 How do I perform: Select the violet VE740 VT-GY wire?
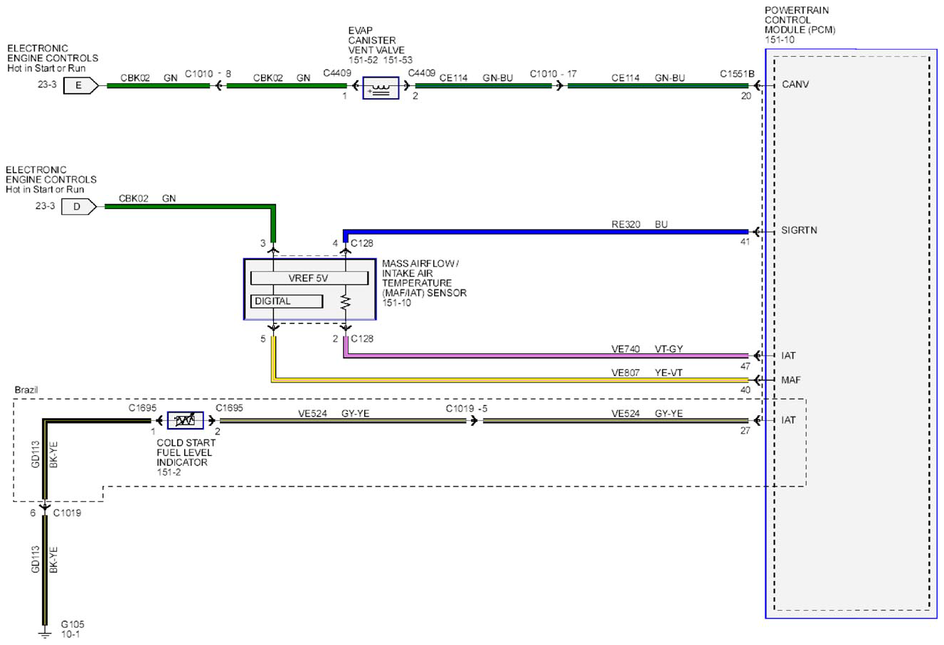[545, 354]
